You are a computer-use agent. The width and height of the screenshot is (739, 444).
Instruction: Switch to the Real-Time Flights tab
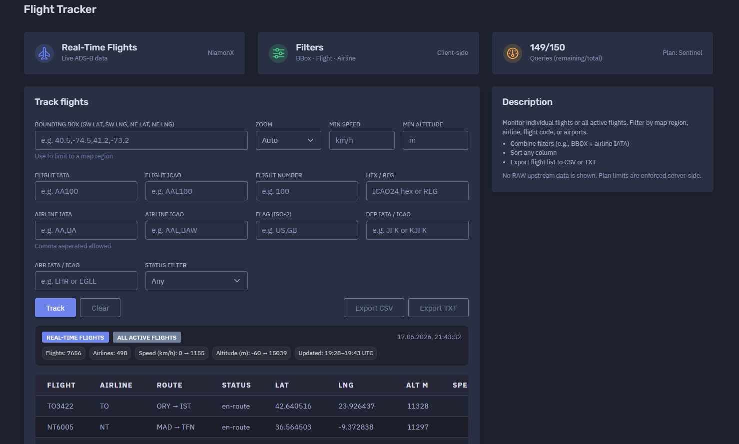[75, 338]
